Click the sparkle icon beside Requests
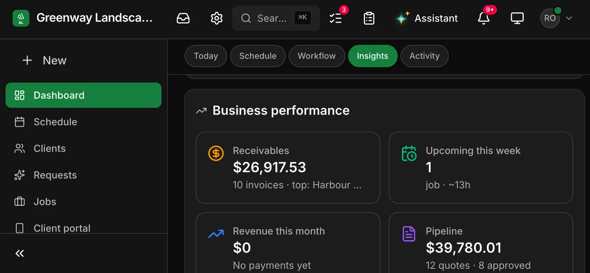 [20, 175]
